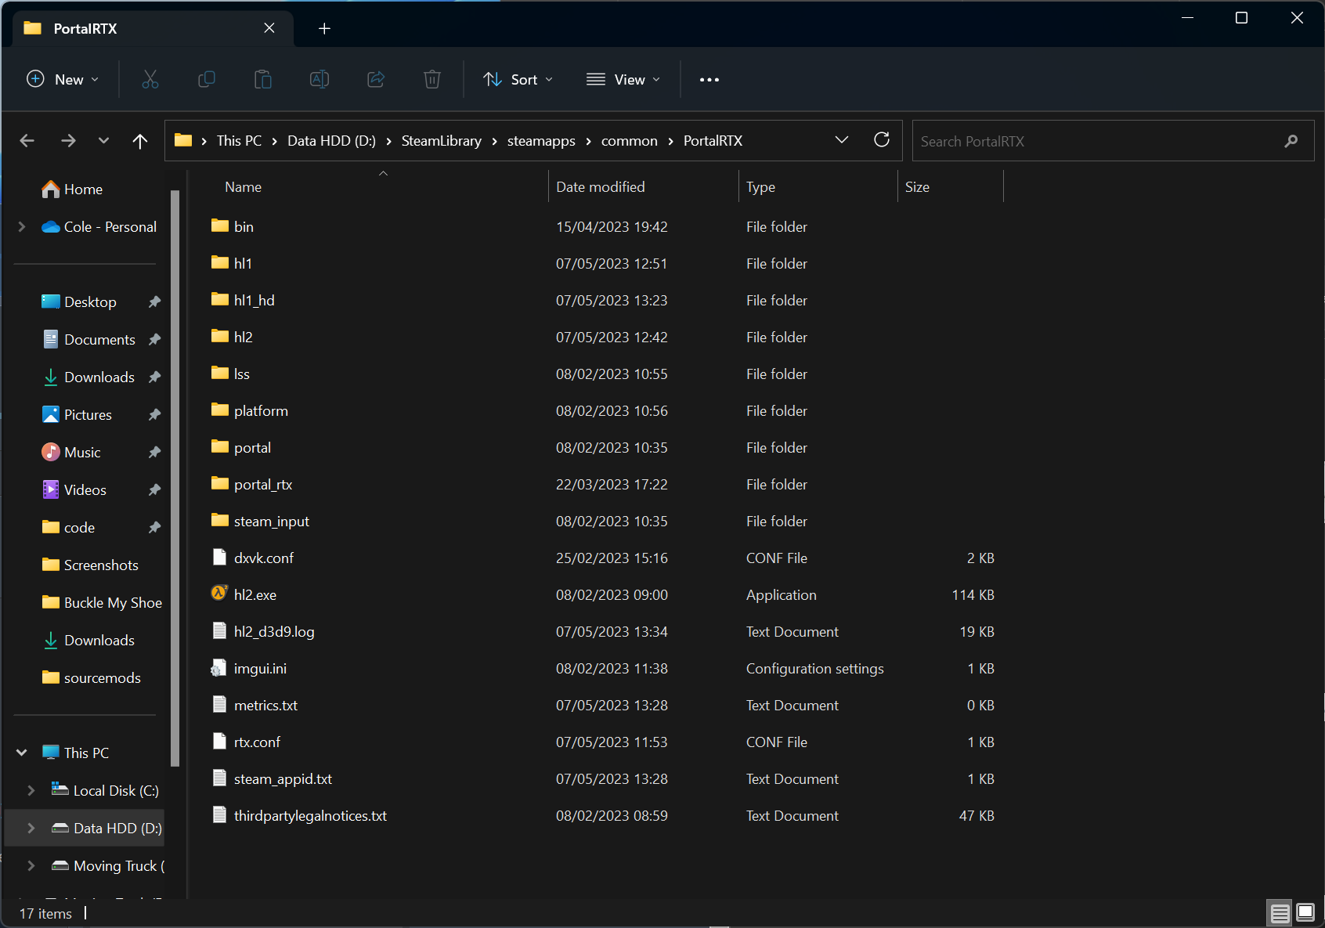1325x928 pixels.
Task: Click the Paste clipboard icon
Action: coord(263,79)
